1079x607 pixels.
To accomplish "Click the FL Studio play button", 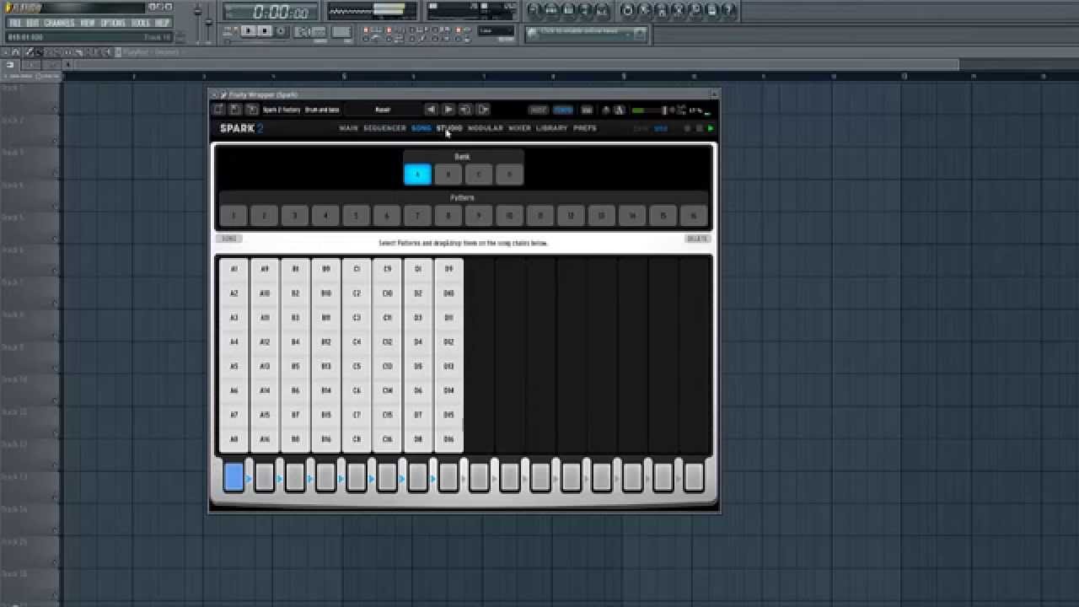I will coord(249,30).
